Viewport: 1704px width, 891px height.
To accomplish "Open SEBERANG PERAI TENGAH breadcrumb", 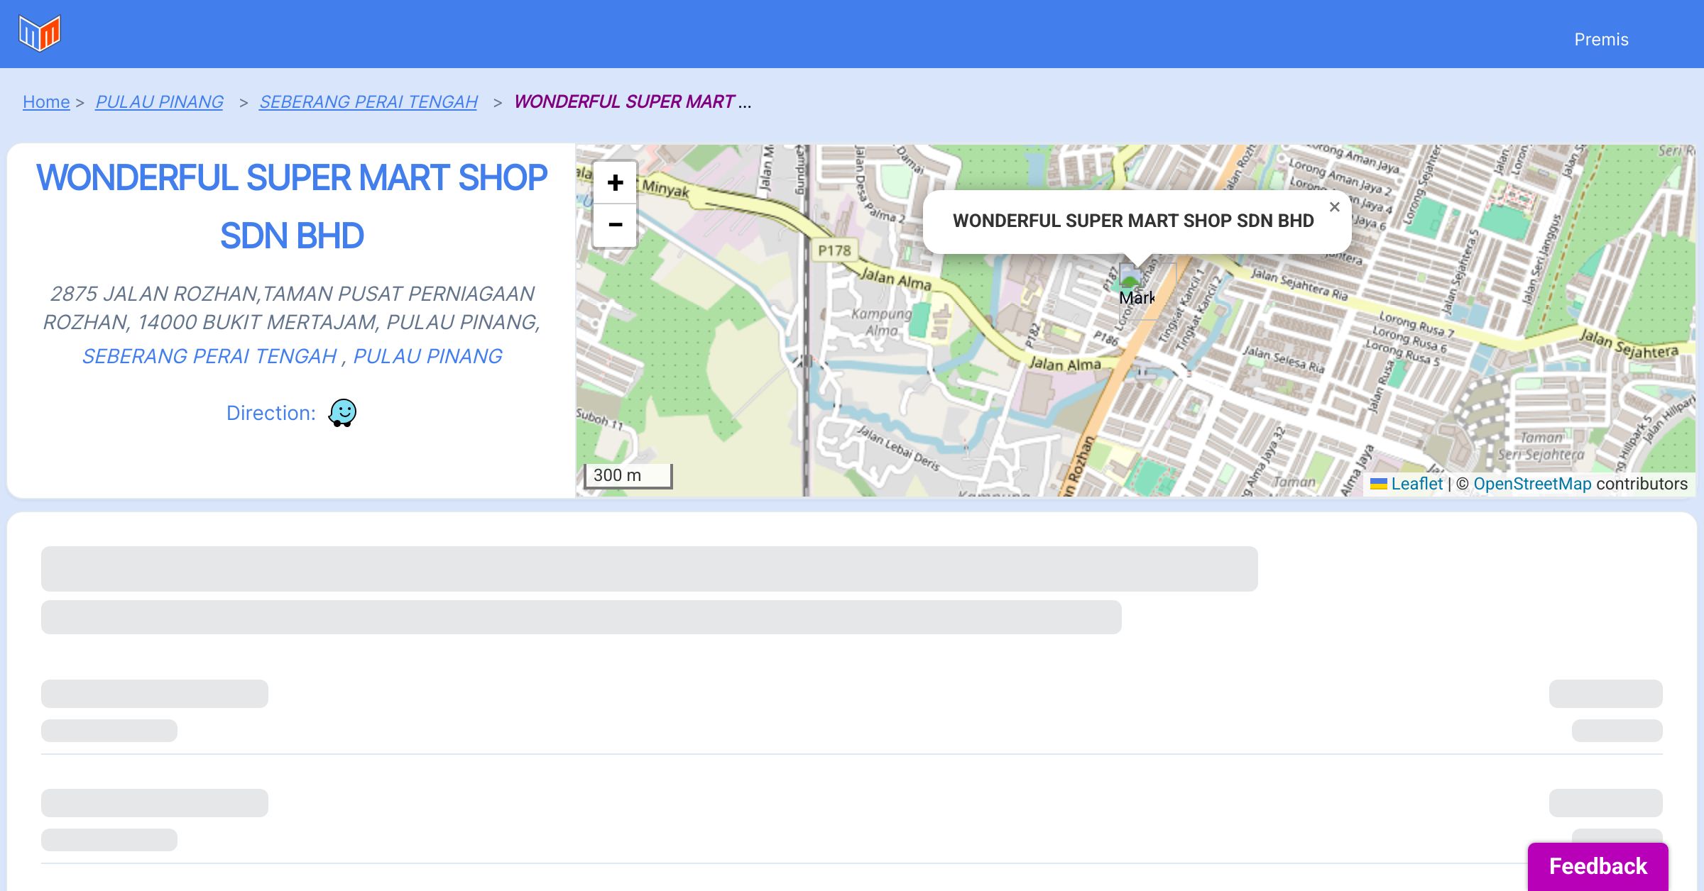I will click(x=368, y=102).
